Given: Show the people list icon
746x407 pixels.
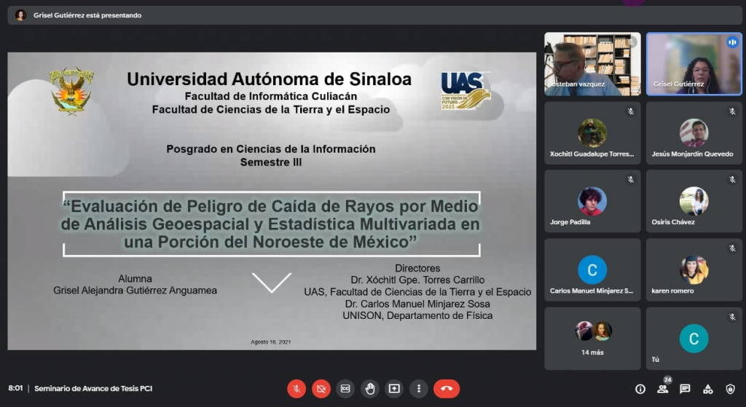Looking at the screenshot, I should [662, 390].
